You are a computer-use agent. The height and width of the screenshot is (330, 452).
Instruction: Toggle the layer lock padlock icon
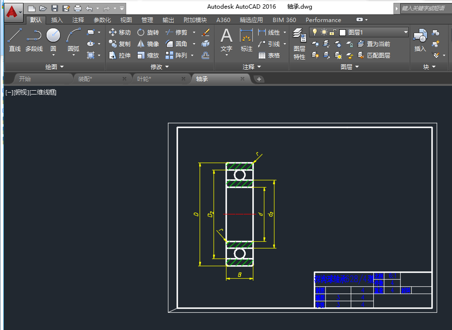pyautogui.click(x=333, y=32)
